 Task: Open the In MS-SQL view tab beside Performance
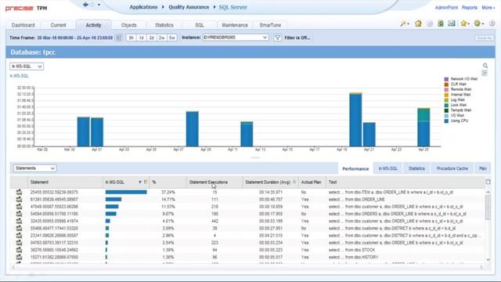tap(388, 168)
